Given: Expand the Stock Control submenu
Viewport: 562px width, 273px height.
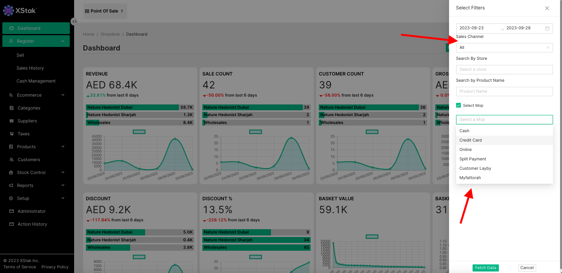Looking at the screenshot, I should click(x=63, y=172).
